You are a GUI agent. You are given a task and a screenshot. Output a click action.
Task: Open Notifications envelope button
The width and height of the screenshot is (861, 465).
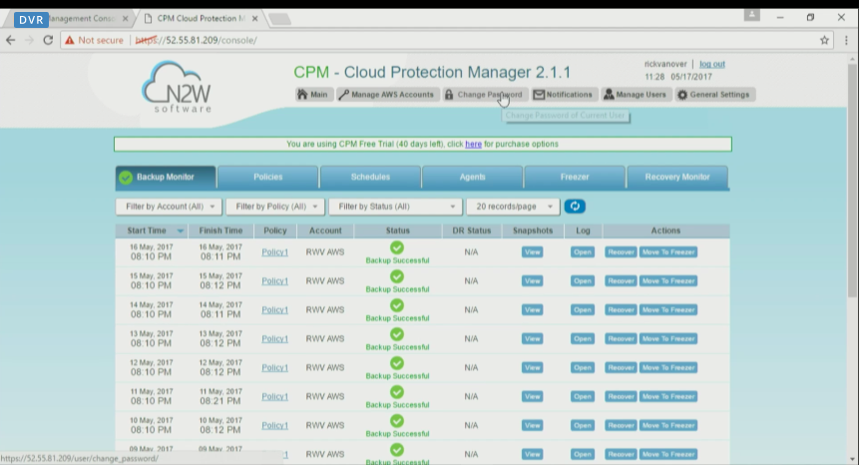[x=563, y=95]
